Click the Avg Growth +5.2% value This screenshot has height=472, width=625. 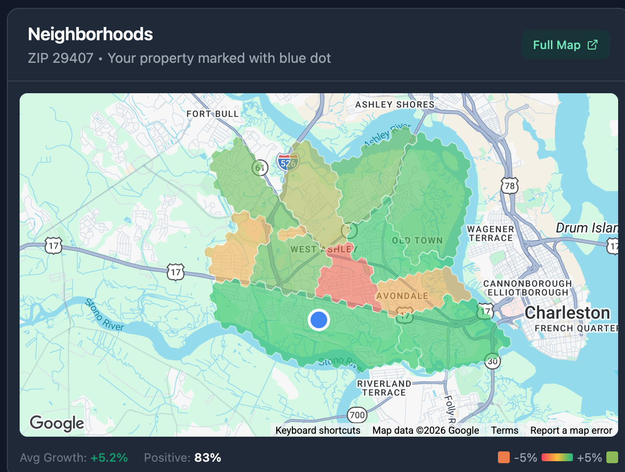click(x=109, y=458)
